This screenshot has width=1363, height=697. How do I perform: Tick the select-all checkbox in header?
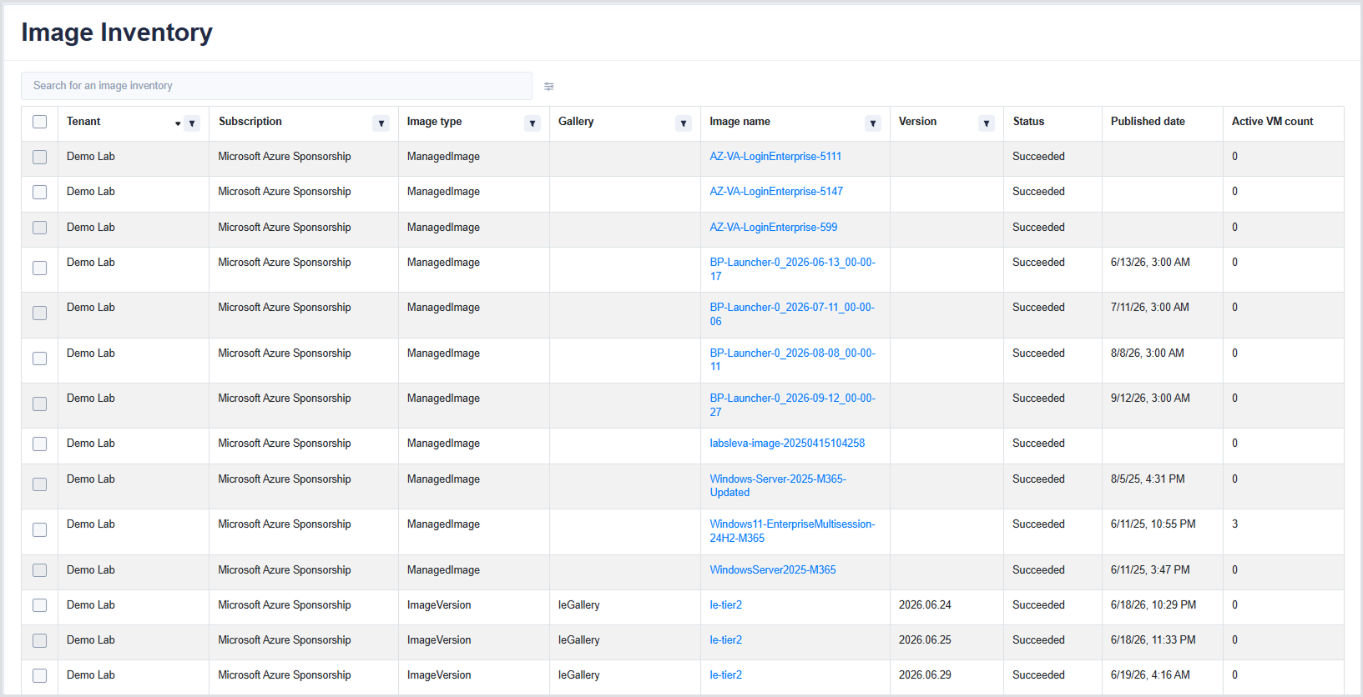pos(39,122)
